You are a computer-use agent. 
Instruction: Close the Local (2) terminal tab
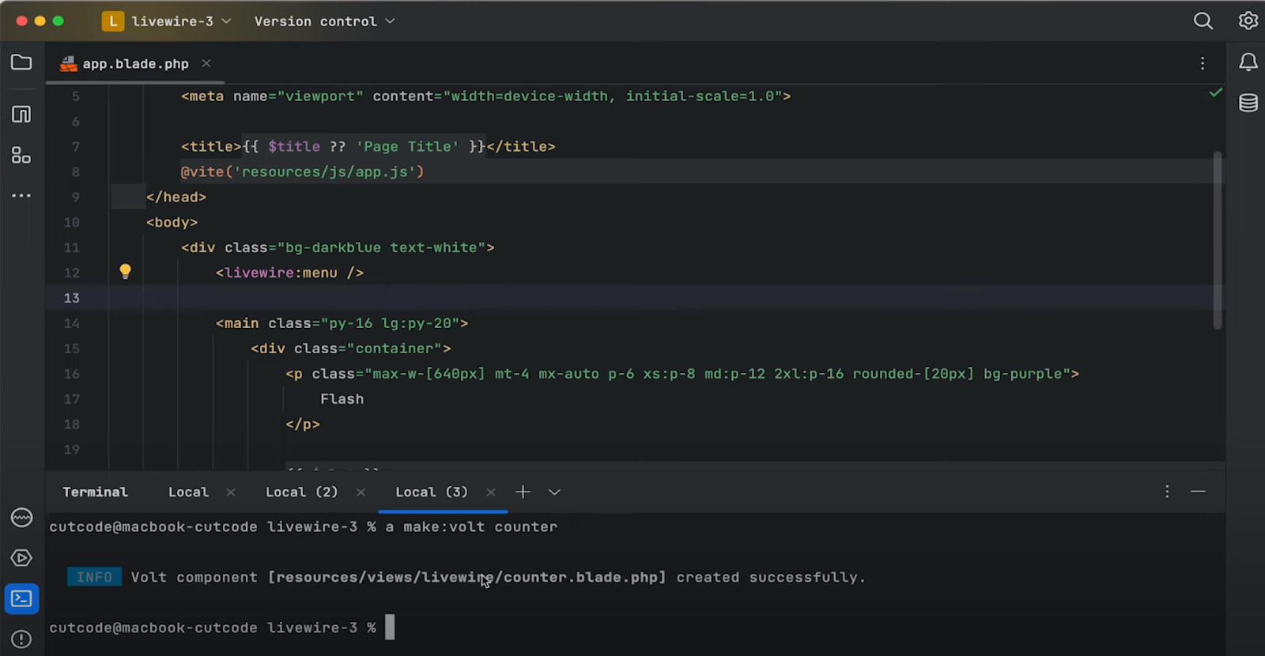click(361, 492)
